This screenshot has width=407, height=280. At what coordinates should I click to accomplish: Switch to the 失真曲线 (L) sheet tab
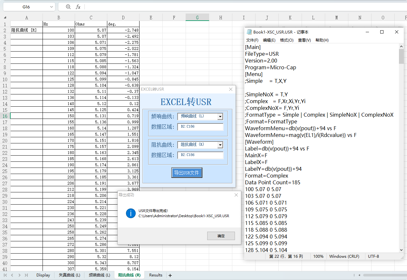pos(69,275)
